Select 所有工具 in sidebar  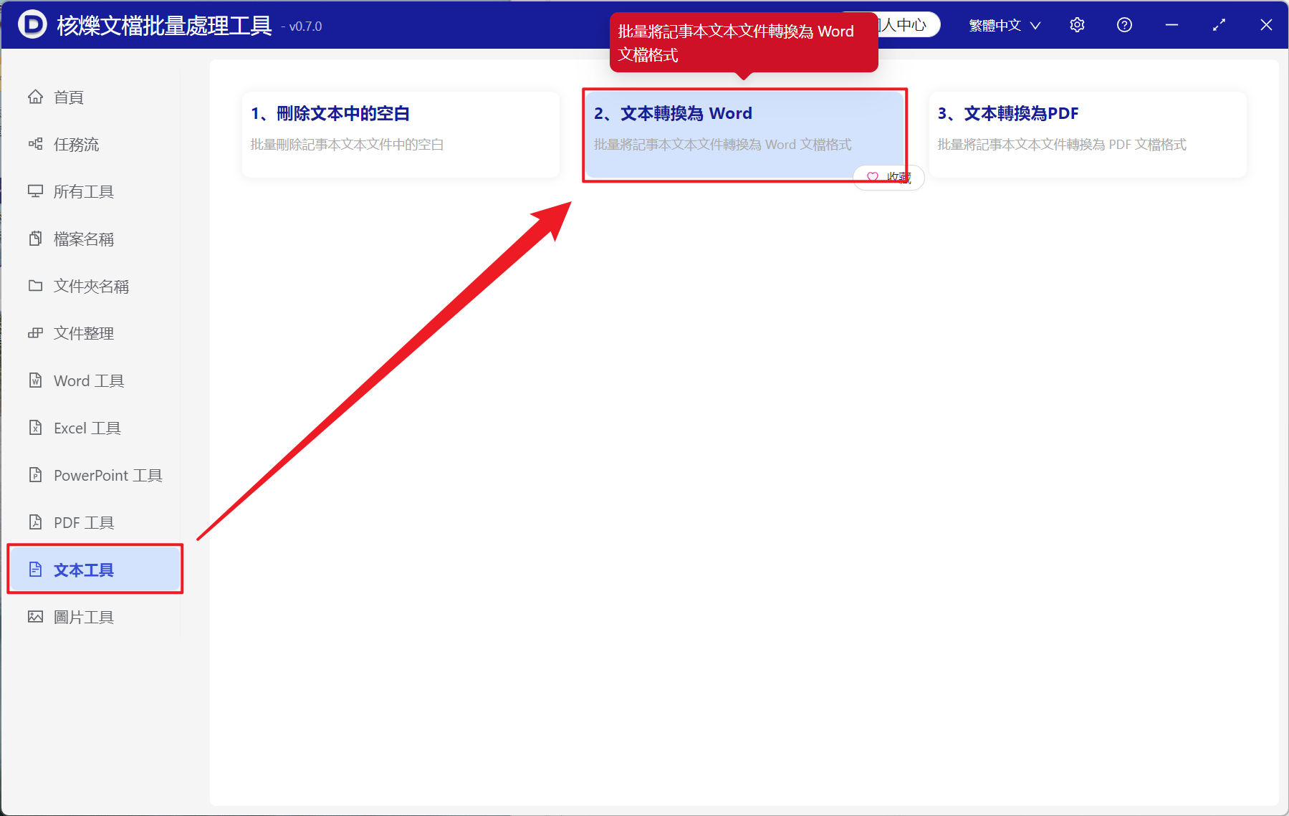pyautogui.click(x=94, y=191)
